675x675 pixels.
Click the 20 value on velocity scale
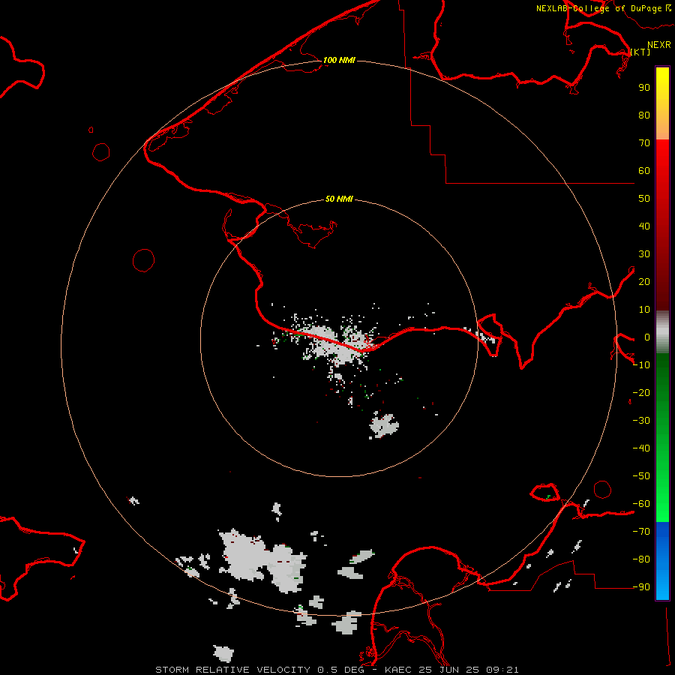click(644, 281)
